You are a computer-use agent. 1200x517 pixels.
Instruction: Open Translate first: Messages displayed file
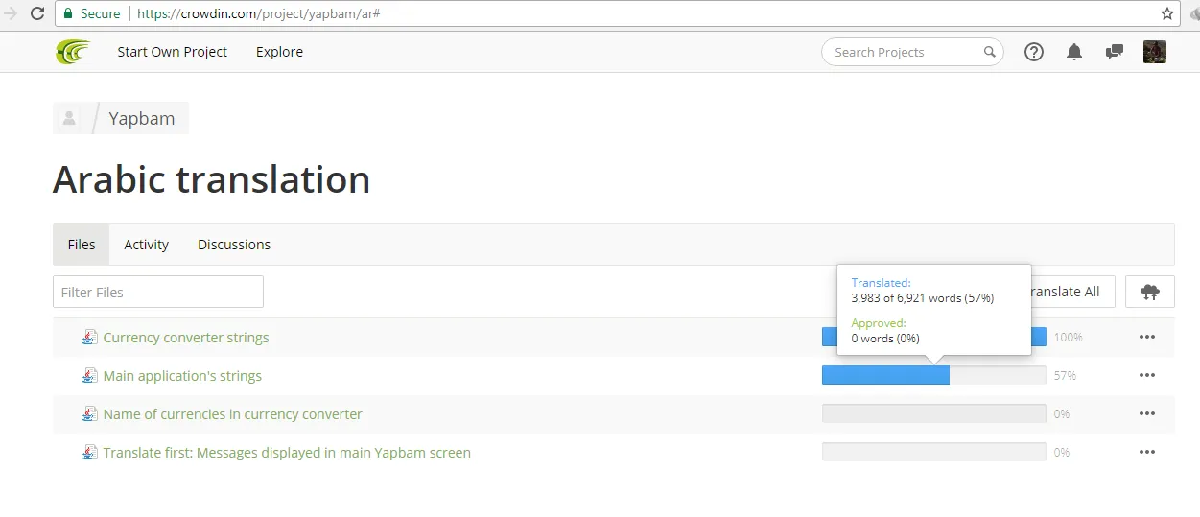pos(287,453)
